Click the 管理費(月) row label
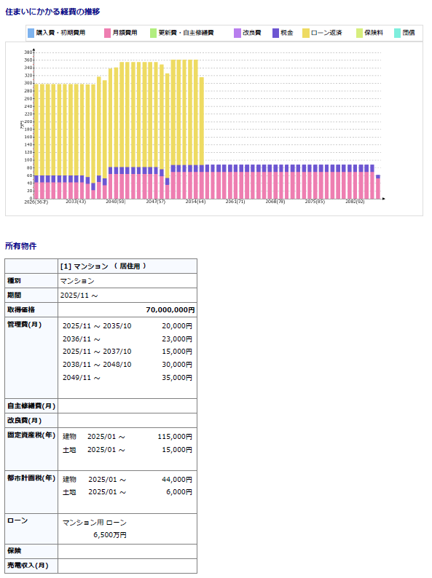432x578 pixels. [x=24, y=325]
